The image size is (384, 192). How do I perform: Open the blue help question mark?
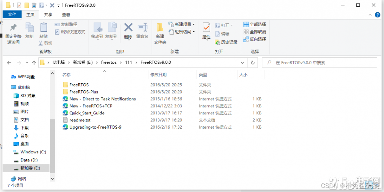(x=377, y=15)
